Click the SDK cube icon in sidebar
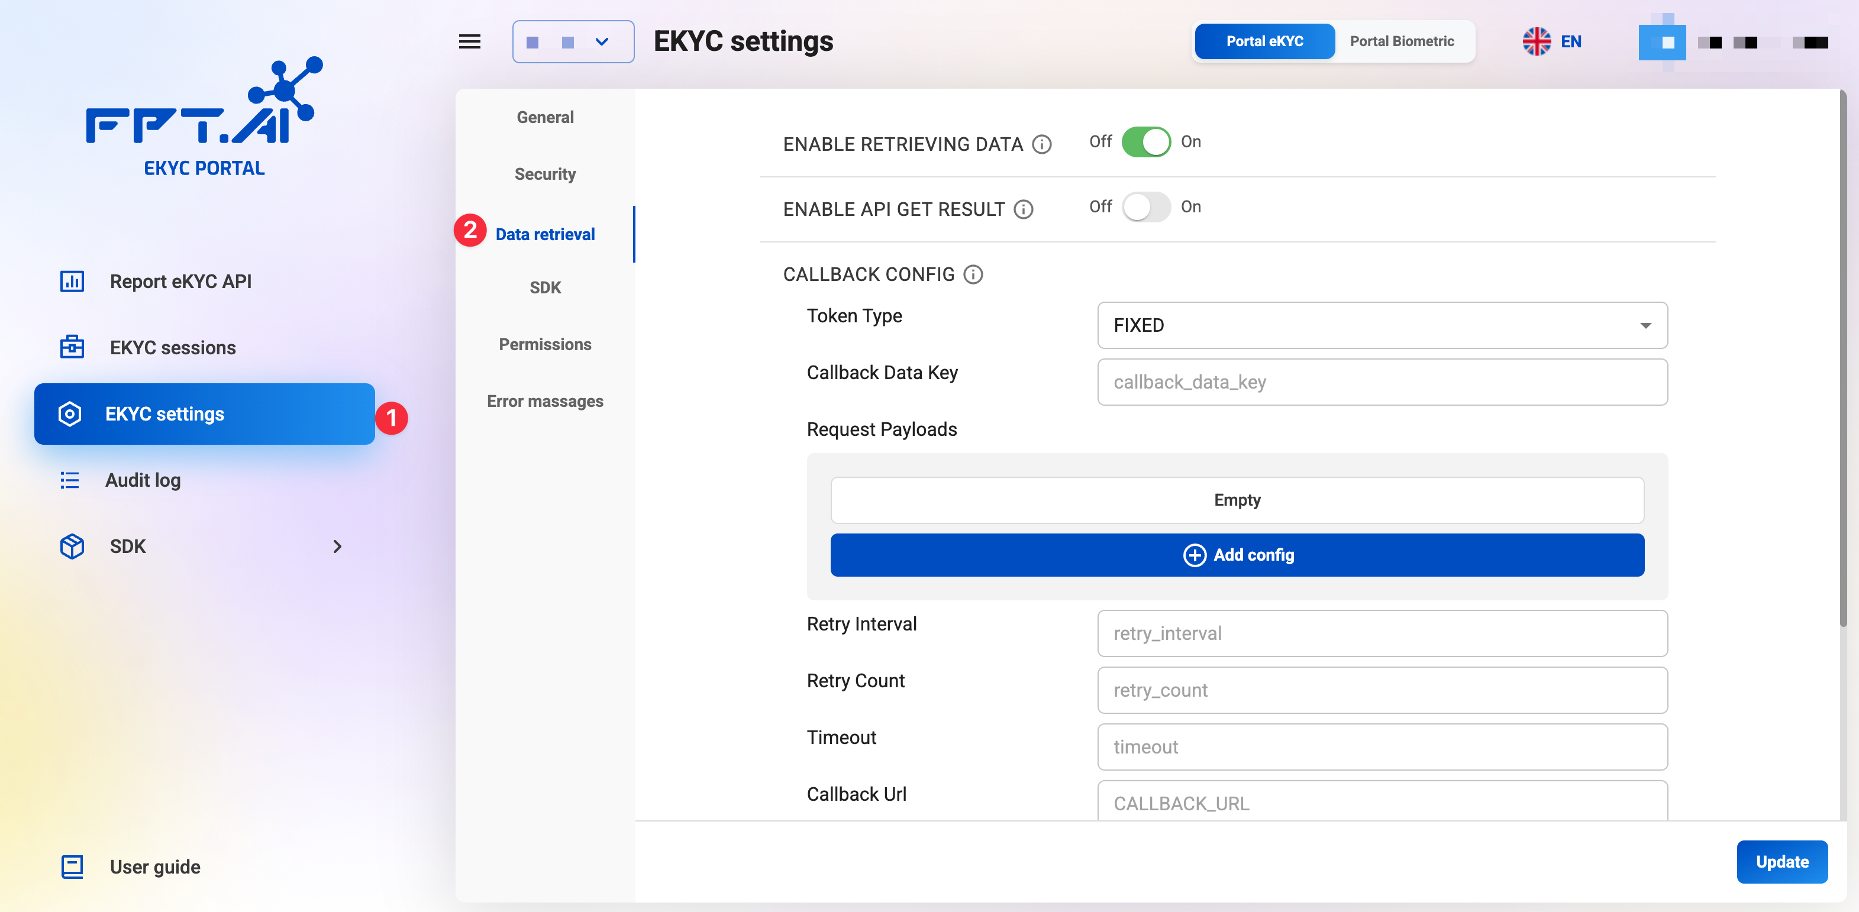This screenshot has height=912, width=1859. point(72,546)
